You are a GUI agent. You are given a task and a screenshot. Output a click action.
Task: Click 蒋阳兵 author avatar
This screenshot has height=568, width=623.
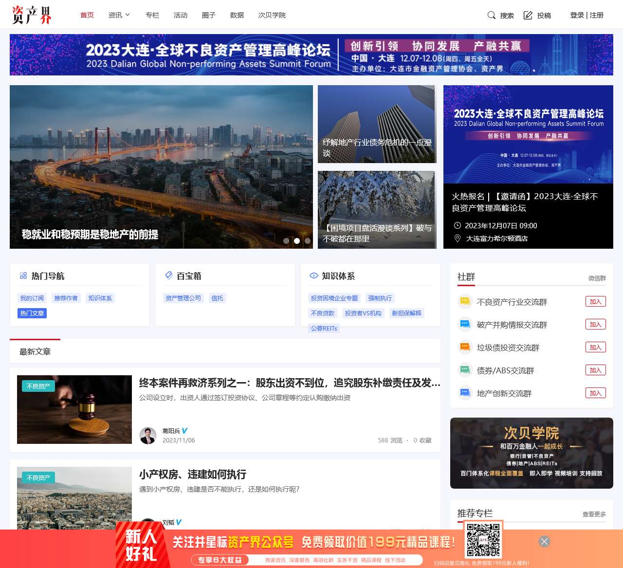tap(148, 436)
